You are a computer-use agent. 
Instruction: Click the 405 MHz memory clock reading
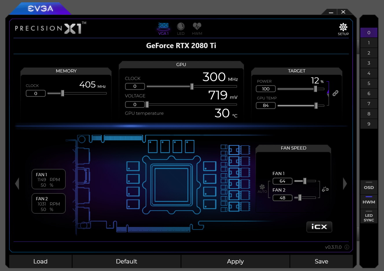coord(93,85)
